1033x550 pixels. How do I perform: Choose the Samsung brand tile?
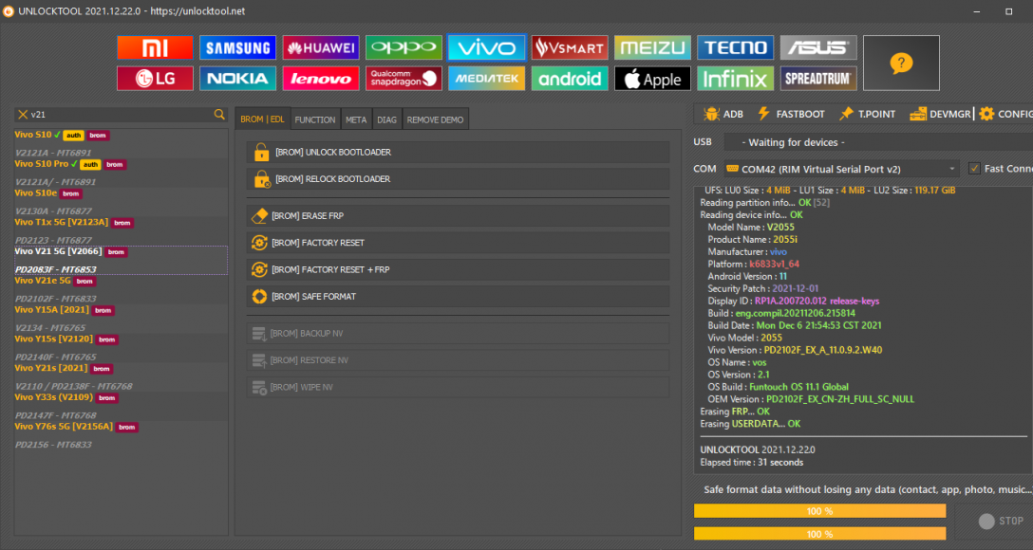coord(237,48)
